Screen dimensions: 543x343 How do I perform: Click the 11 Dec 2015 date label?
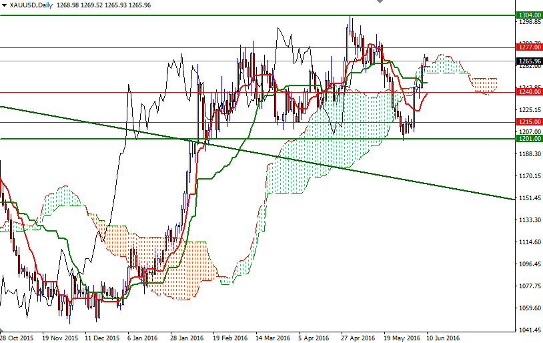point(103,338)
